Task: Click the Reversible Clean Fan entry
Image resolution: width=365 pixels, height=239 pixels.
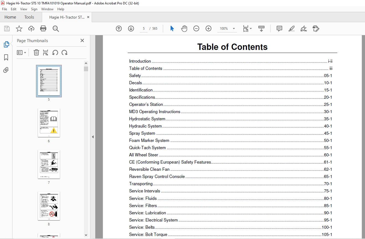Action: click(231, 169)
